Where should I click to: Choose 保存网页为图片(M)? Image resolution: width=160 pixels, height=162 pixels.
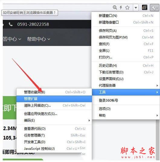pos(126,37)
